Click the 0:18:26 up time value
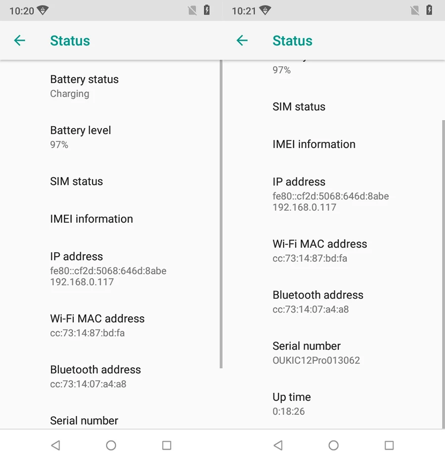 coord(289,412)
